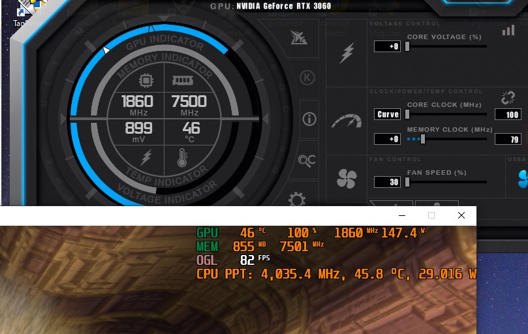
Task: Click the gray fan control section icon
Action: click(347, 179)
